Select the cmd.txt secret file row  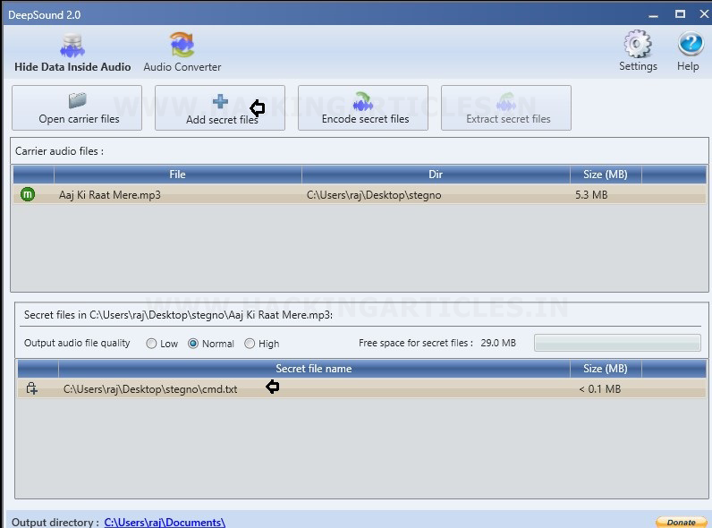(x=362, y=389)
